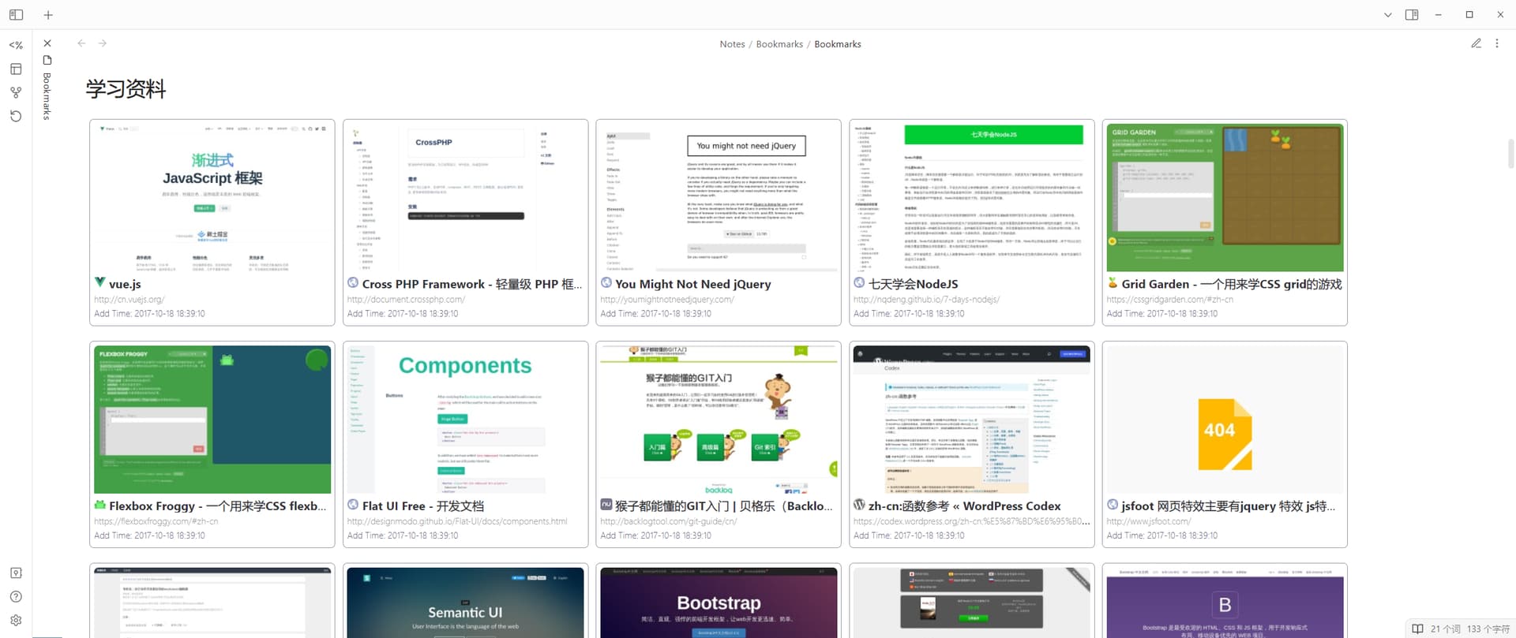Click the new tab plus icon

point(48,15)
